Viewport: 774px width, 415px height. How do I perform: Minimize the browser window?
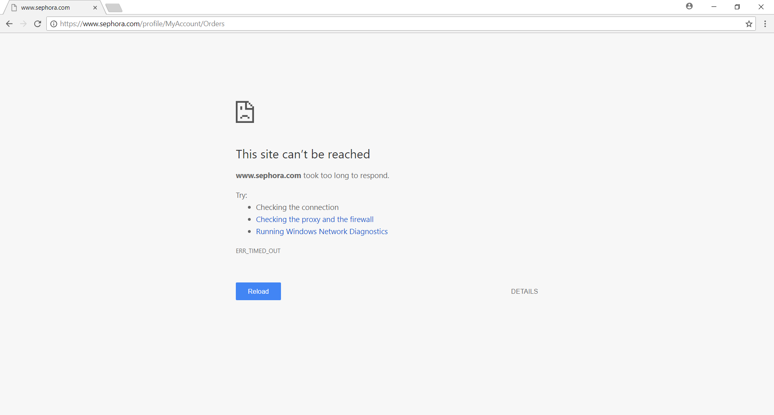coord(714,7)
